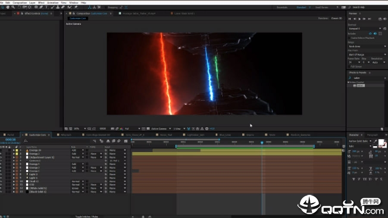
Task: Select the Puppet Pin tool
Action: click(x=76, y=7)
